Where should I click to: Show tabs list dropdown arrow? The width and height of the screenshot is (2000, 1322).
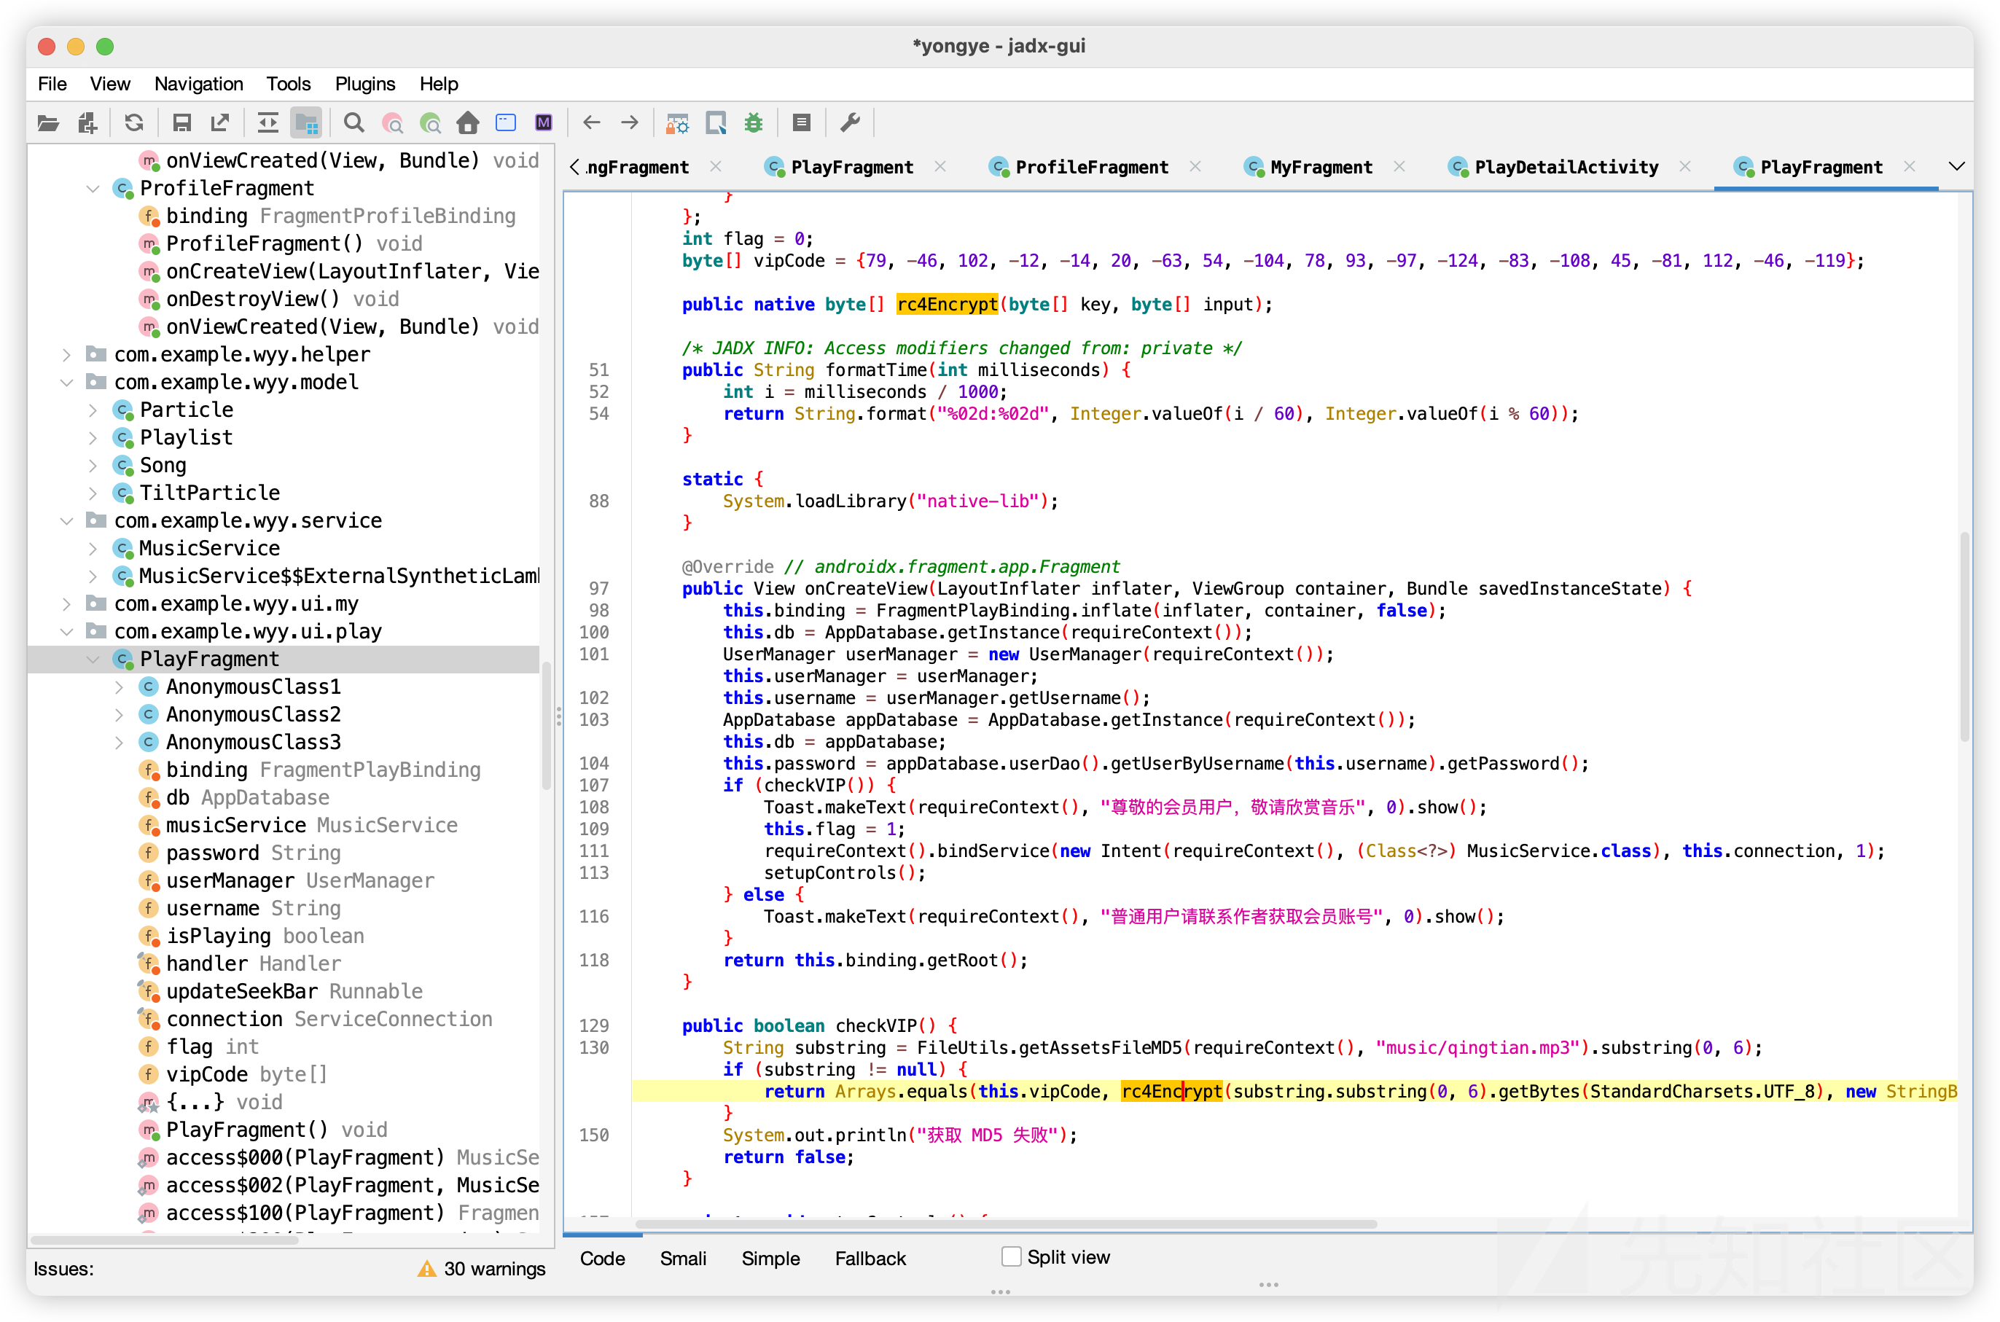click(x=1957, y=167)
